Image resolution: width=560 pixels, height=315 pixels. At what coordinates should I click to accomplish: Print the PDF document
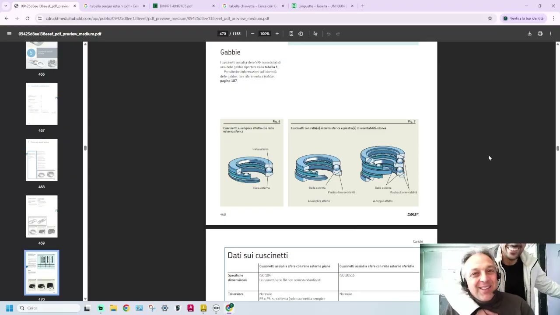[540, 34]
